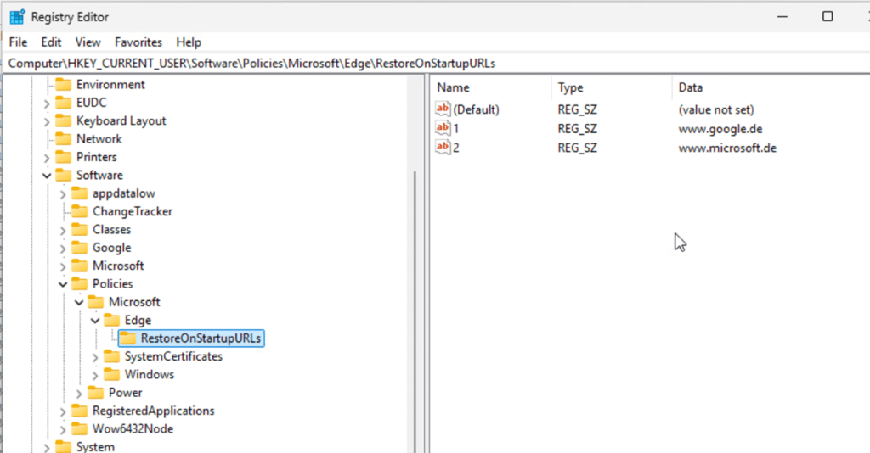Screen dimensions: 870x453
Task: Select the Keyboard Layout key
Action: click(x=121, y=120)
